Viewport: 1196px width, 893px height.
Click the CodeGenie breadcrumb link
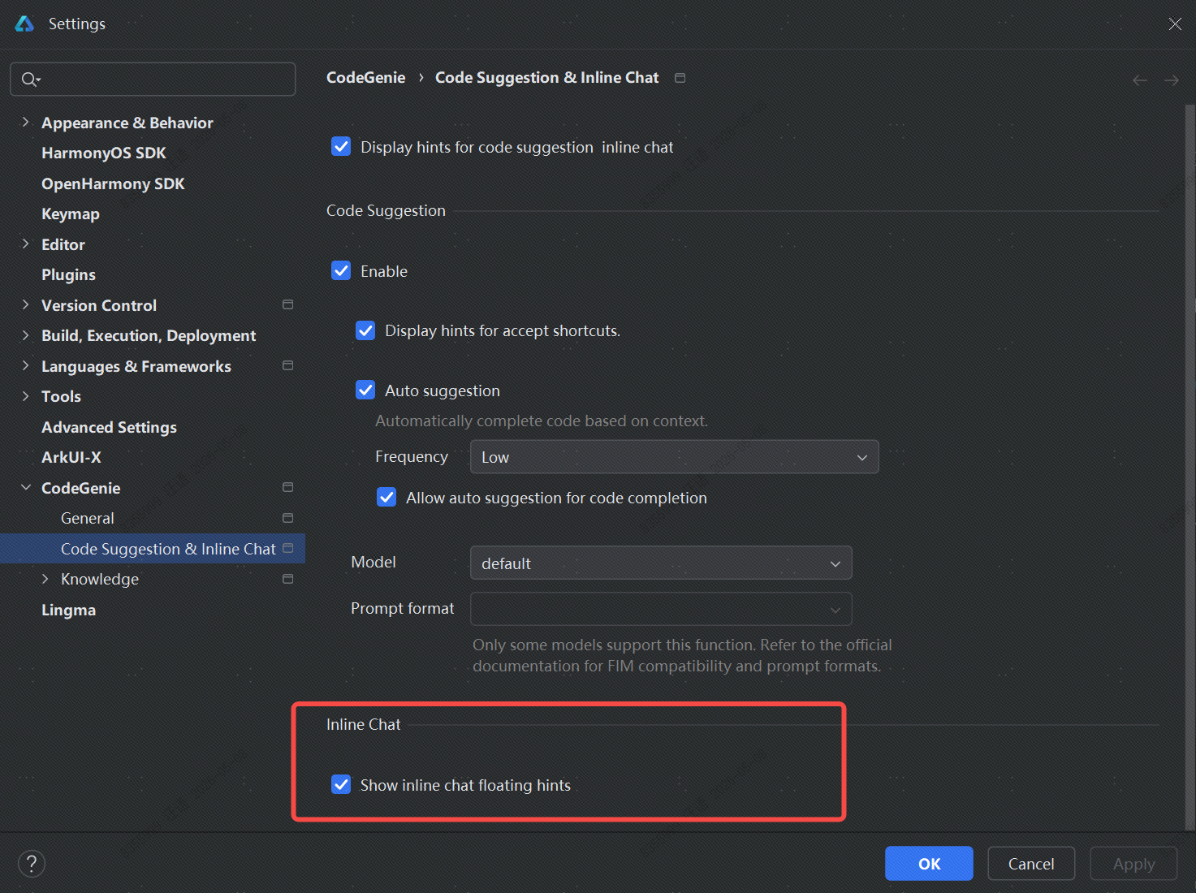point(366,78)
